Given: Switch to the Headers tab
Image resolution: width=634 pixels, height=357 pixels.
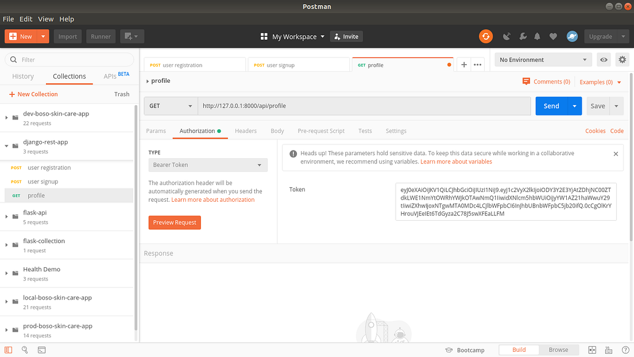Looking at the screenshot, I should 246,131.
